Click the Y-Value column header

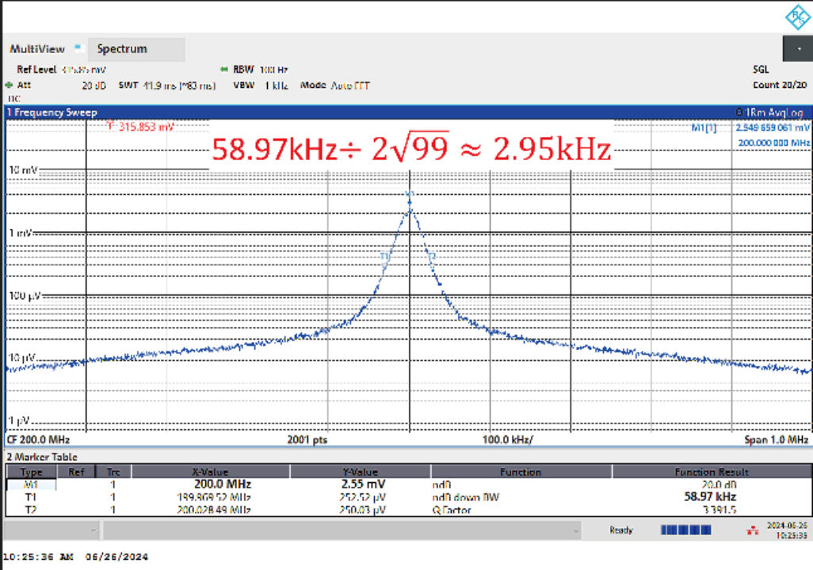(x=361, y=472)
